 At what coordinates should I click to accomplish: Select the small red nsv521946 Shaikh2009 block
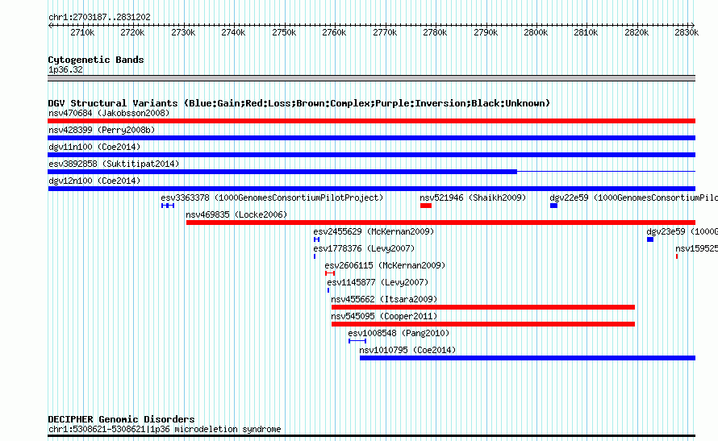(x=426, y=206)
